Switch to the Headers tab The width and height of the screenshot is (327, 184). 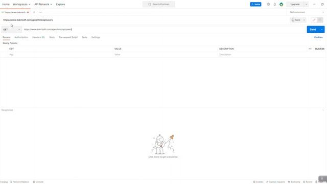coord(38,37)
